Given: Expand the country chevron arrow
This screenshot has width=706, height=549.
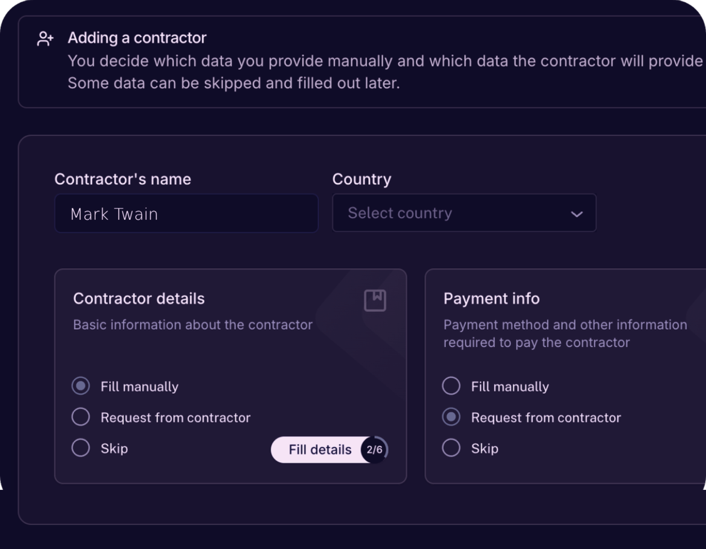Looking at the screenshot, I should pos(576,214).
